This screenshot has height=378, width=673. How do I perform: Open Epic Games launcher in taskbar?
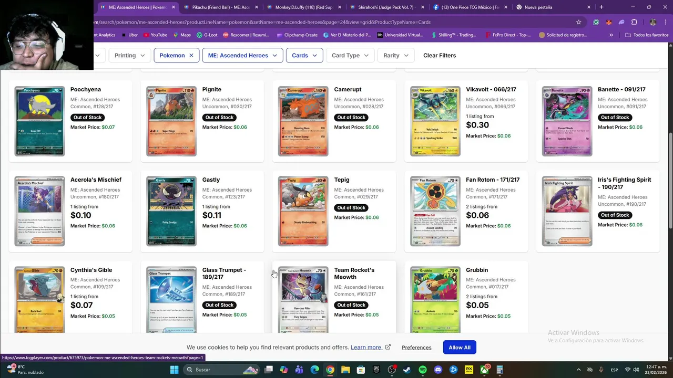(376, 370)
